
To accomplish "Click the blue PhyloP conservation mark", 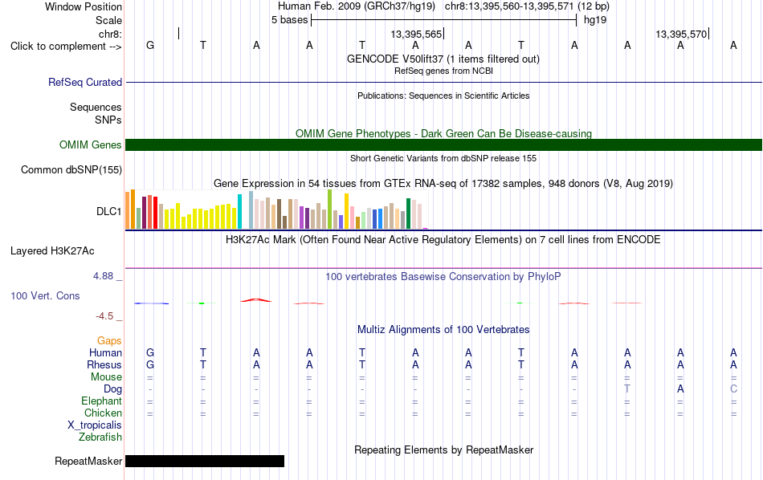I will pos(151,303).
